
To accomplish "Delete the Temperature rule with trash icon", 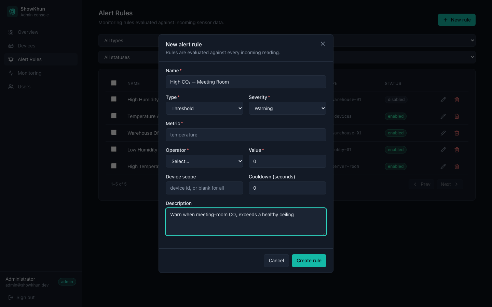I will [x=457, y=116].
